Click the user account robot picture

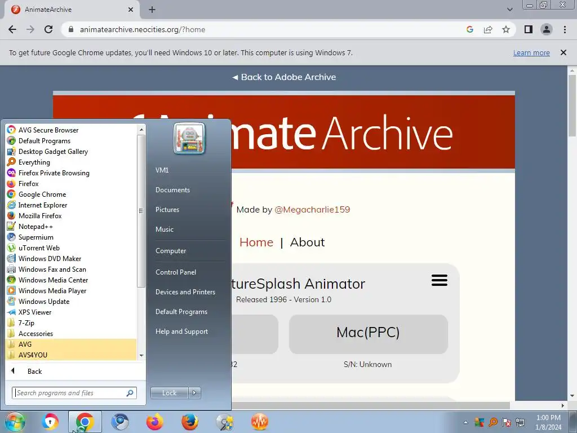tap(189, 139)
